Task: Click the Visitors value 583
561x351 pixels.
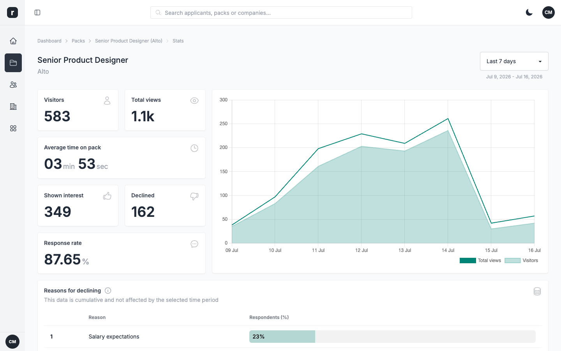Action: tap(57, 116)
